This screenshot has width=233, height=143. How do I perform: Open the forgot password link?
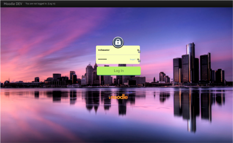coord(133,59)
